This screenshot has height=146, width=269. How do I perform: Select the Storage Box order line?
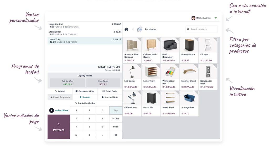[x=85, y=33]
